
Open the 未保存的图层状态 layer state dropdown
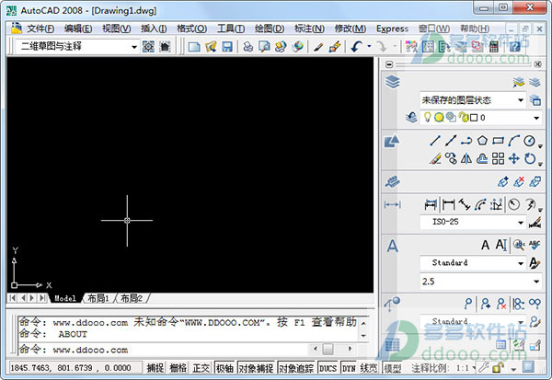(x=473, y=100)
